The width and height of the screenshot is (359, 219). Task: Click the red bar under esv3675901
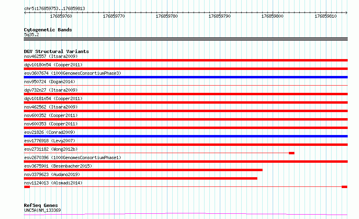143,170
